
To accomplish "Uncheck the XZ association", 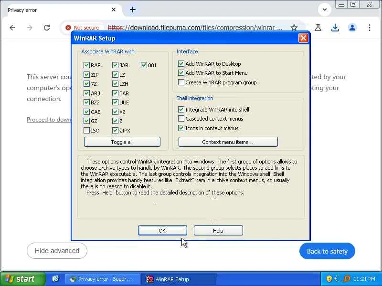I will 115,112.
